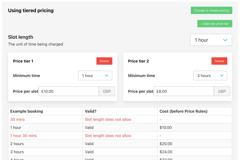Screen dimensions: 240x160
Task: Click the GBP label beside the £8.00 field
Action: (x=222, y=91)
